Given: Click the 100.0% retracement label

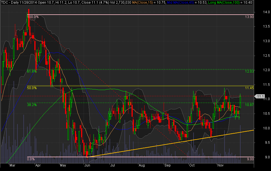Looking at the screenshot, I should coord(33,17).
